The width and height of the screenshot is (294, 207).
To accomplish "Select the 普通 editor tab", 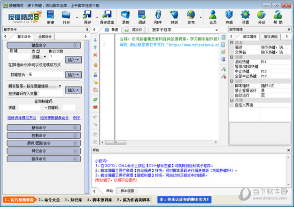I will (112, 30).
